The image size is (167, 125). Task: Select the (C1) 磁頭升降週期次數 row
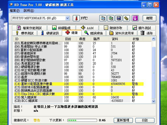pyautogui.click(x=79, y=74)
